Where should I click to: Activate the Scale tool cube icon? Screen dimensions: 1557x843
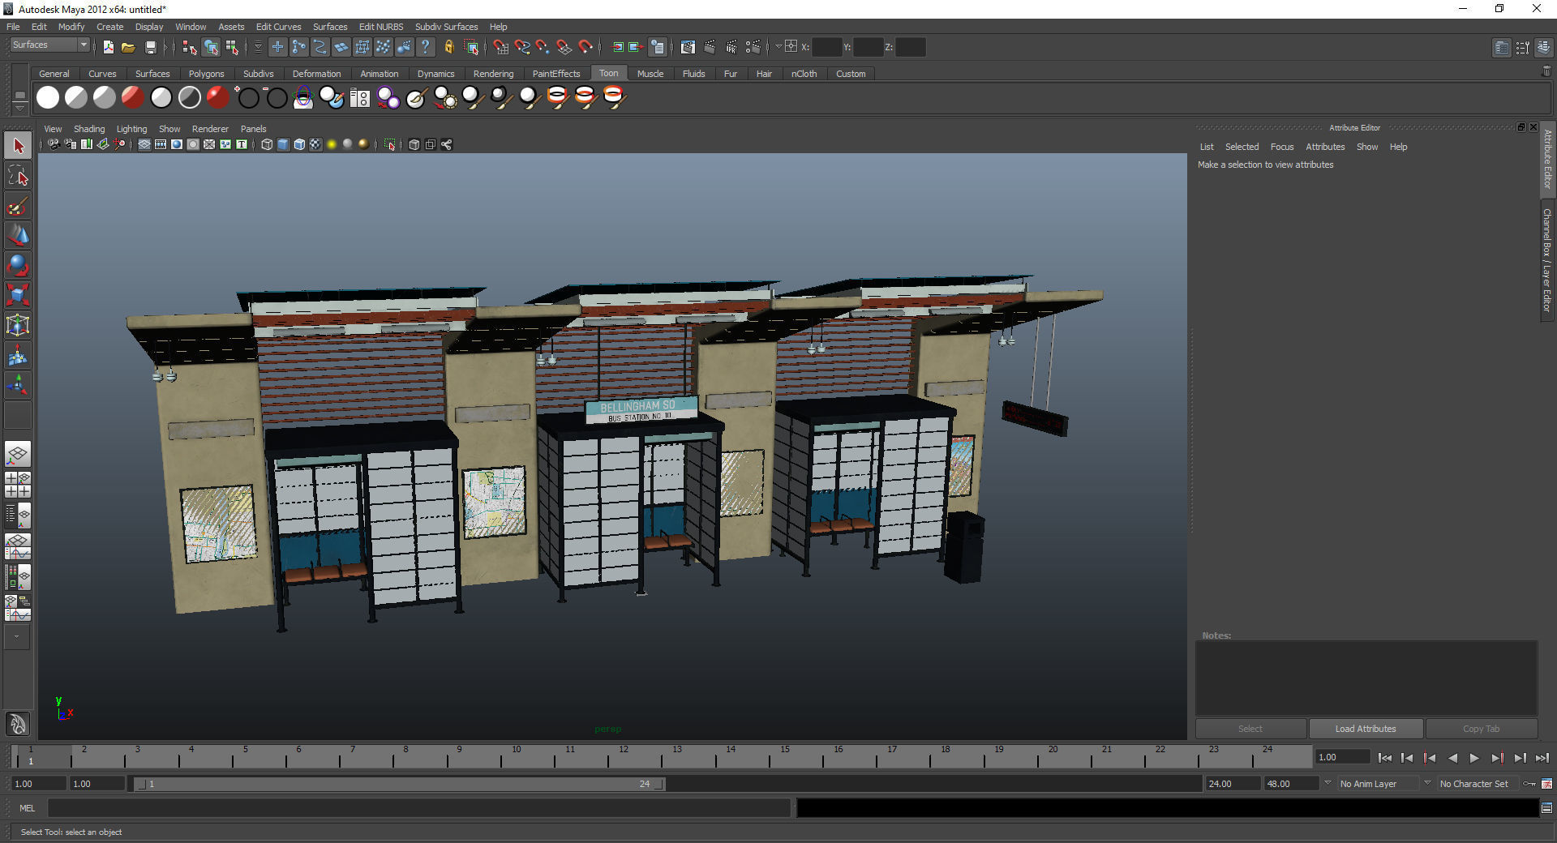[18, 295]
